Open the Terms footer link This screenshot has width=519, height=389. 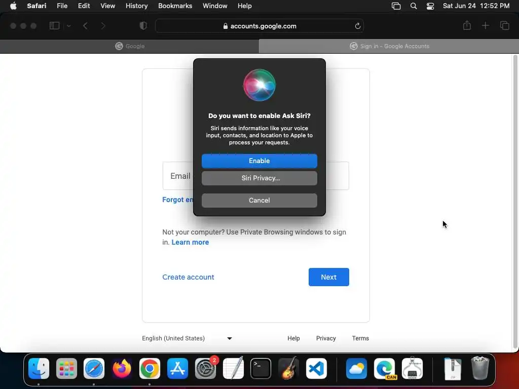[x=360, y=338]
